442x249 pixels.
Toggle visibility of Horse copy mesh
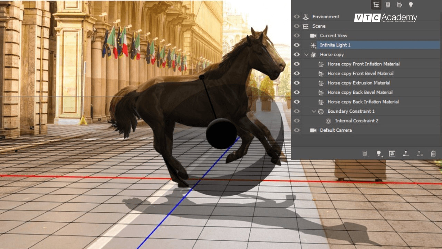point(297,55)
